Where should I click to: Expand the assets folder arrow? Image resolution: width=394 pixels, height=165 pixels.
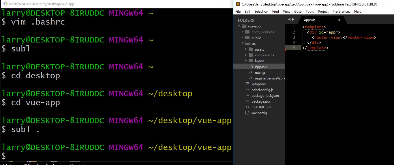246,49
